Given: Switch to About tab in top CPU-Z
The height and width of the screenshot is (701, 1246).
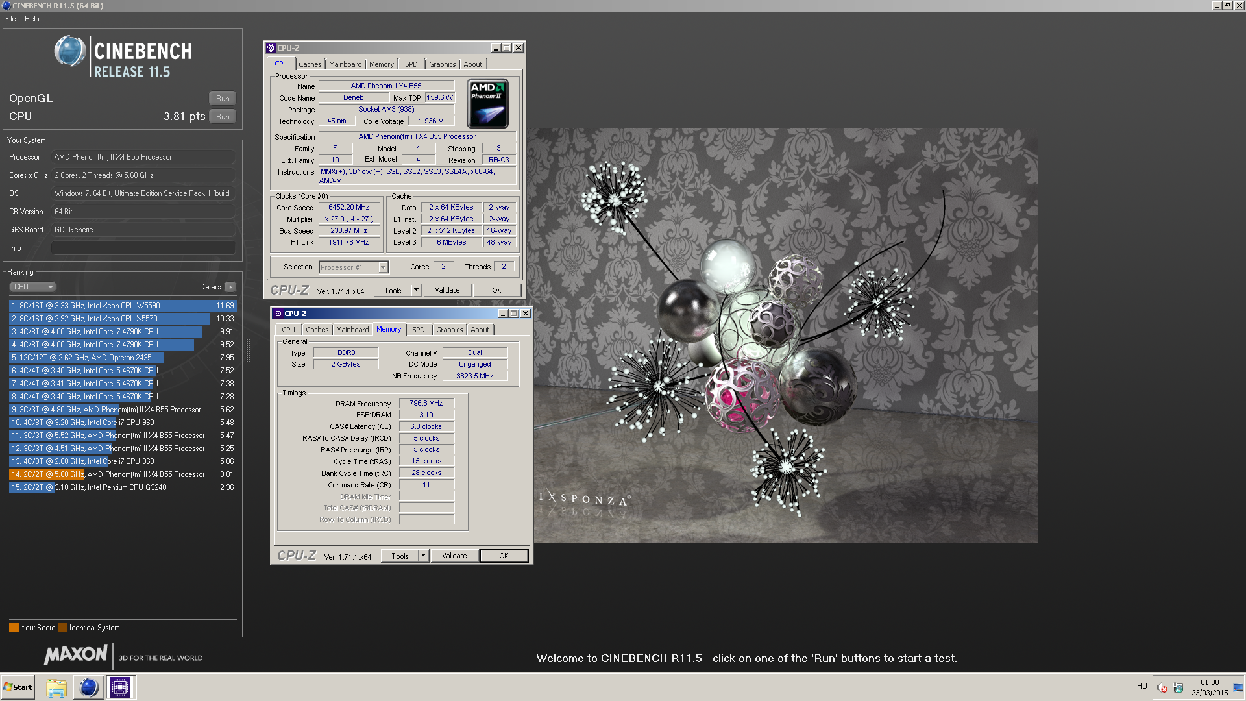Looking at the screenshot, I should click(x=473, y=64).
